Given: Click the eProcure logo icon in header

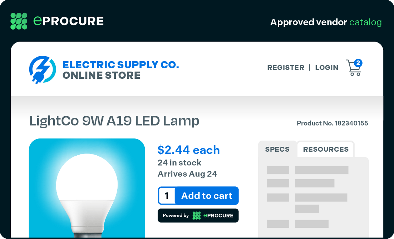Looking at the screenshot, I should click(19, 21).
